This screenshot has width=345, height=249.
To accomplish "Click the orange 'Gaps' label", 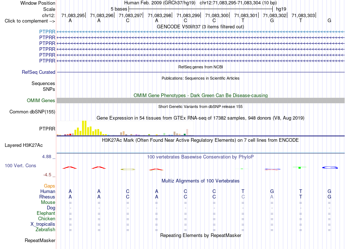I will [49, 186].
